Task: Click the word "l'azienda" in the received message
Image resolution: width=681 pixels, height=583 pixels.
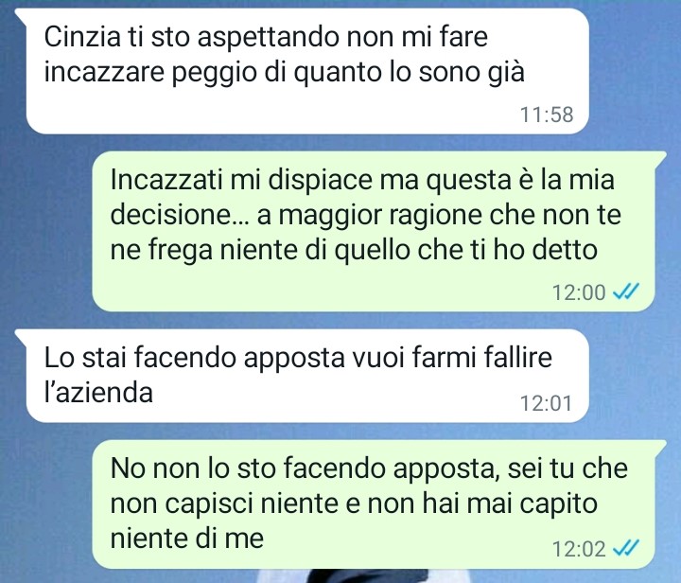Action: tap(98, 392)
